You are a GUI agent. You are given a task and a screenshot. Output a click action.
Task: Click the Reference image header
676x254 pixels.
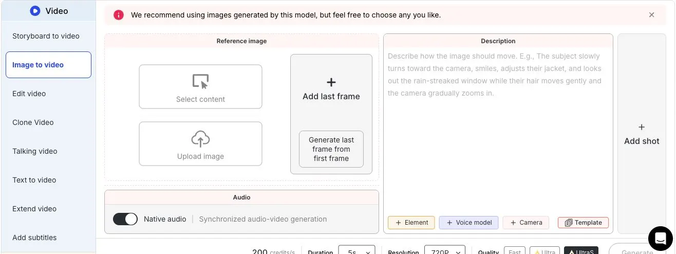241,41
